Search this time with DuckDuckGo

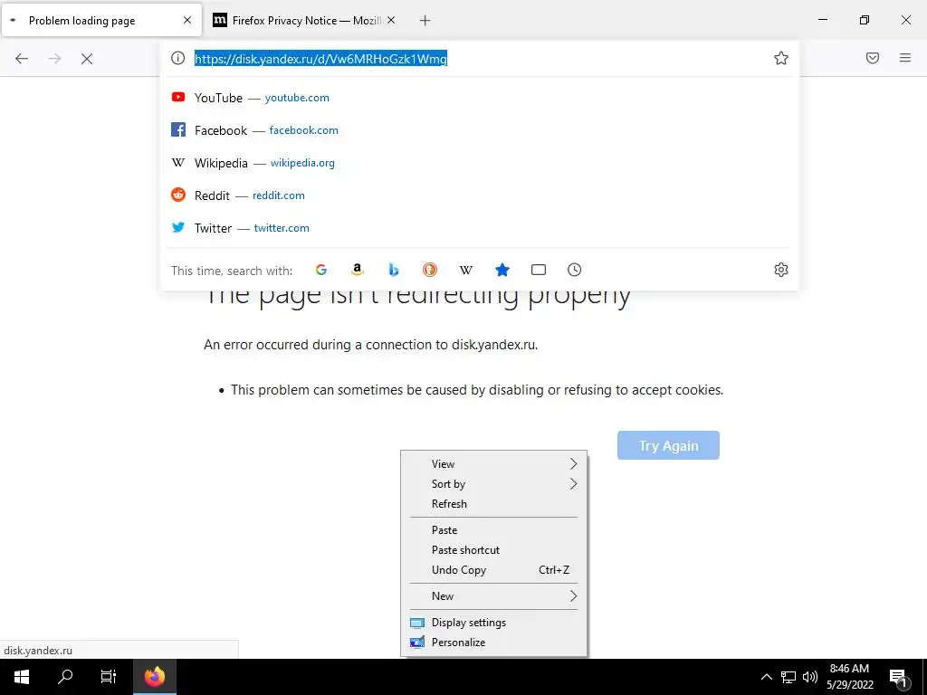(x=430, y=270)
